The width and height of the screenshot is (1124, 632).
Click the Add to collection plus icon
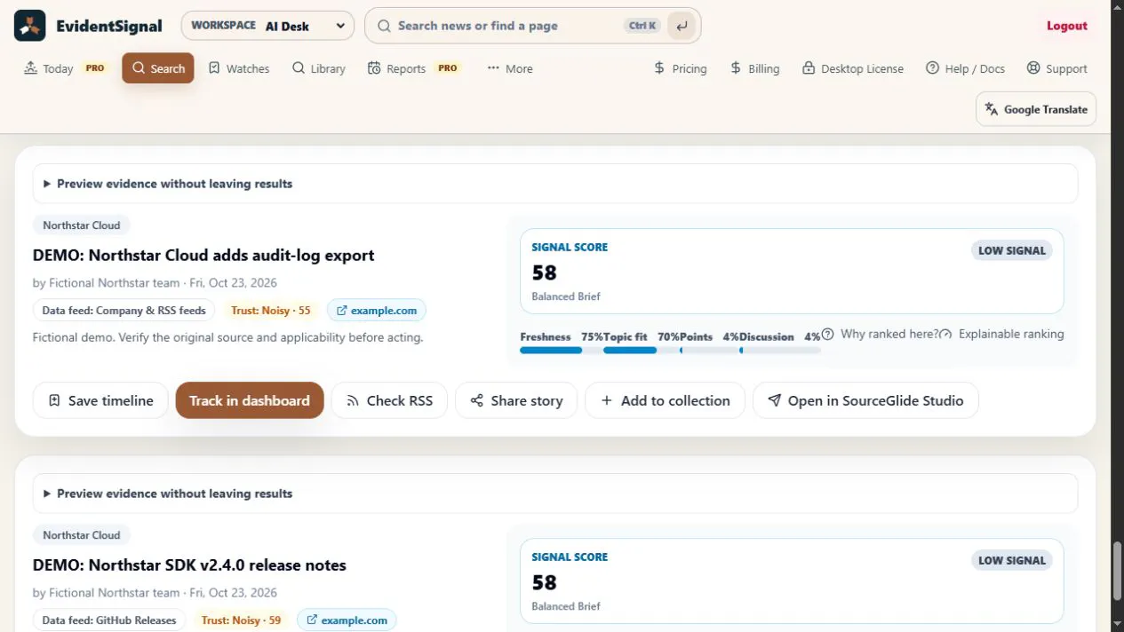point(607,400)
